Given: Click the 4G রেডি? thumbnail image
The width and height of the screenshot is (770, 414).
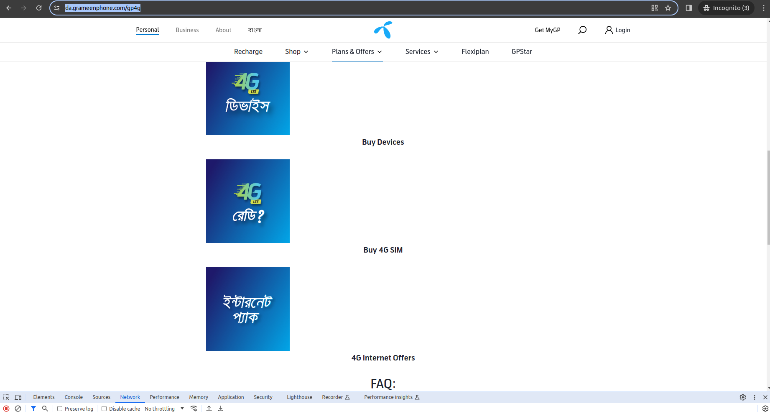Looking at the screenshot, I should [x=248, y=201].
